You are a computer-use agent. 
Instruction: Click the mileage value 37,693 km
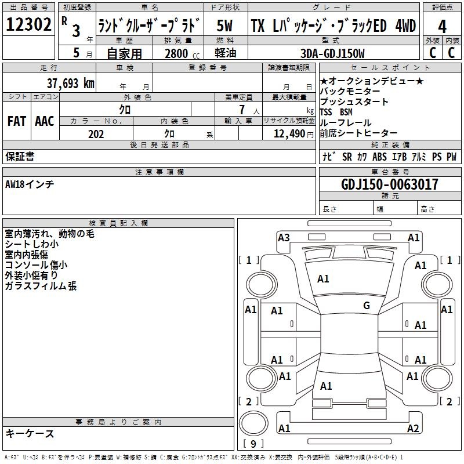tap(70, 83)
